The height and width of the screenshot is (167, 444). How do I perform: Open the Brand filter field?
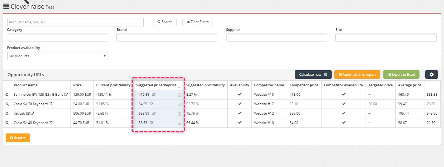coord(167,37)
